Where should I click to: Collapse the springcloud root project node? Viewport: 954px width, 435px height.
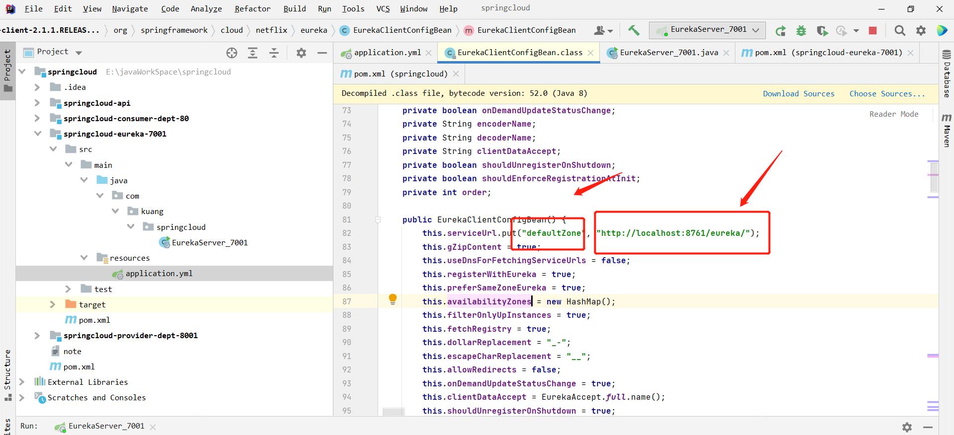point(22,72)
